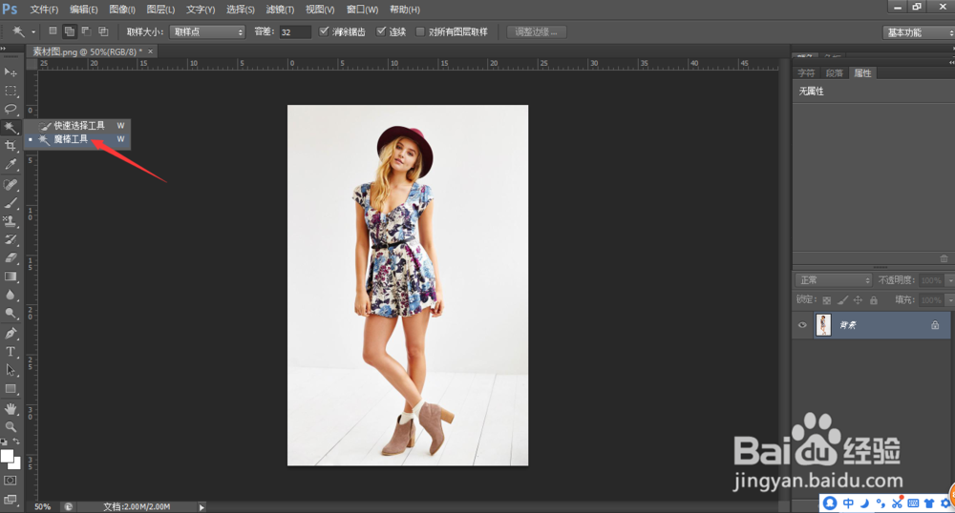
Task: Open the 滤镜(T) filter menu
Action: [x=280, y=9]
